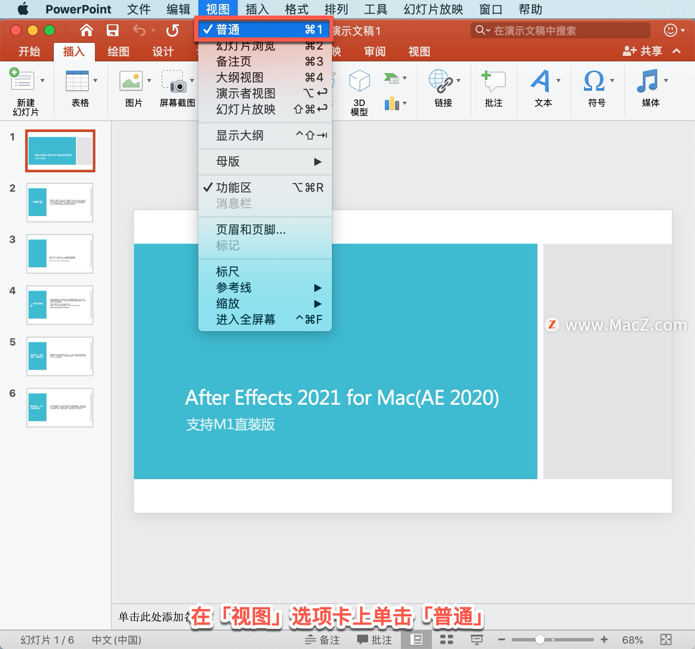Viewport: 695px width, 649px height.
Task: Click the 中文(中国) language indicator
Action: (116, 640)
